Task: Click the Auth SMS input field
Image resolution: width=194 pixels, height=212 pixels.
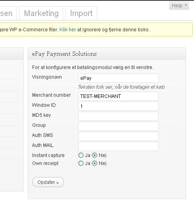Action: click(118, 136)
